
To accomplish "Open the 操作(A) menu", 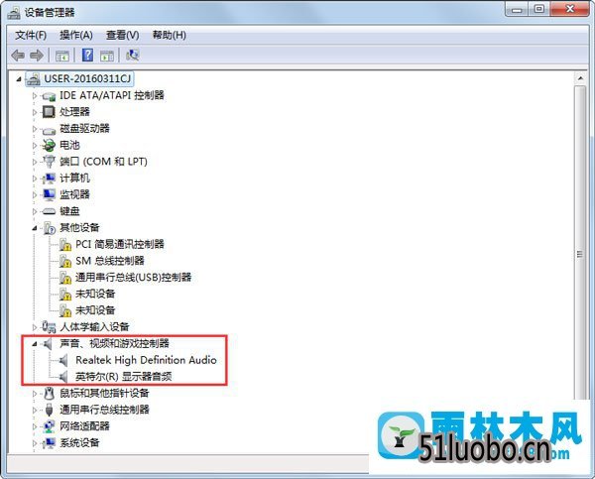I will (76, 36).
